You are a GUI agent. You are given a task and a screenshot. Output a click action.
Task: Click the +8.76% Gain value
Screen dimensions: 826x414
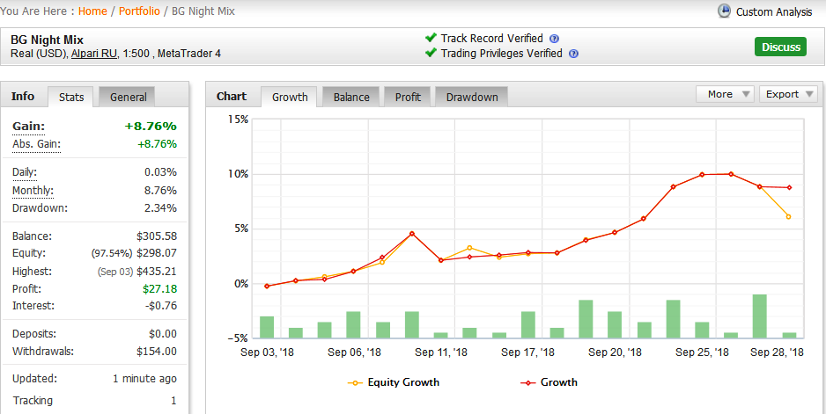coord(151,127)
